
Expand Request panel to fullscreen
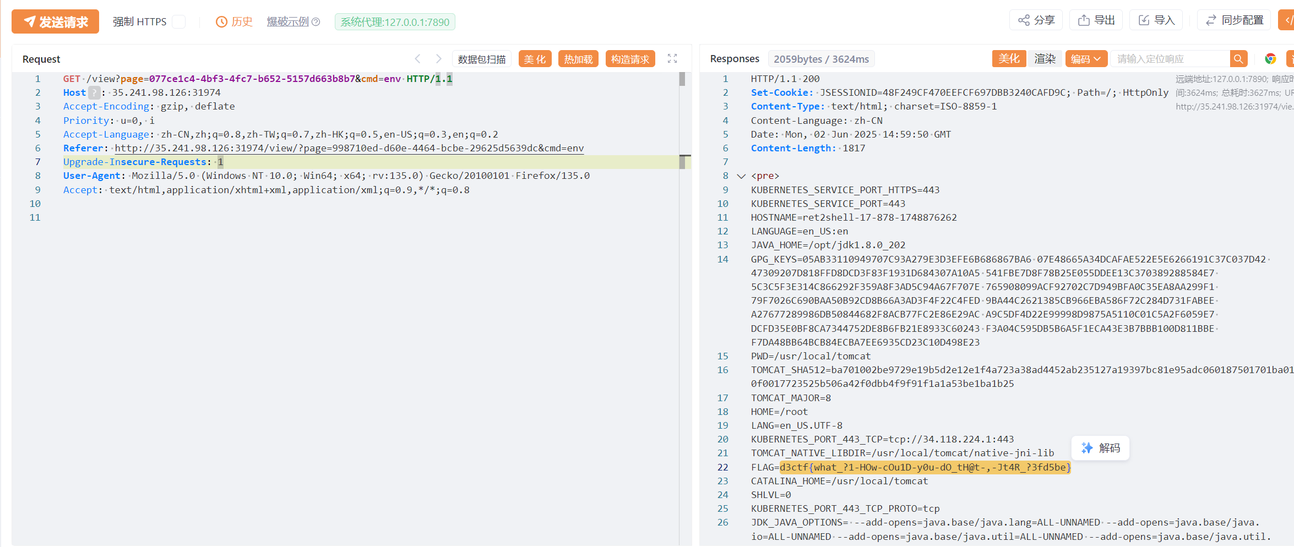coord(672,58)
